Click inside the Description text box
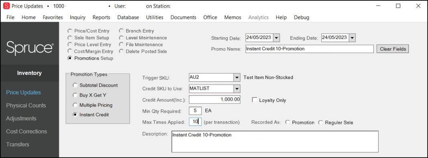428x158 pixels. pos(275,142)
